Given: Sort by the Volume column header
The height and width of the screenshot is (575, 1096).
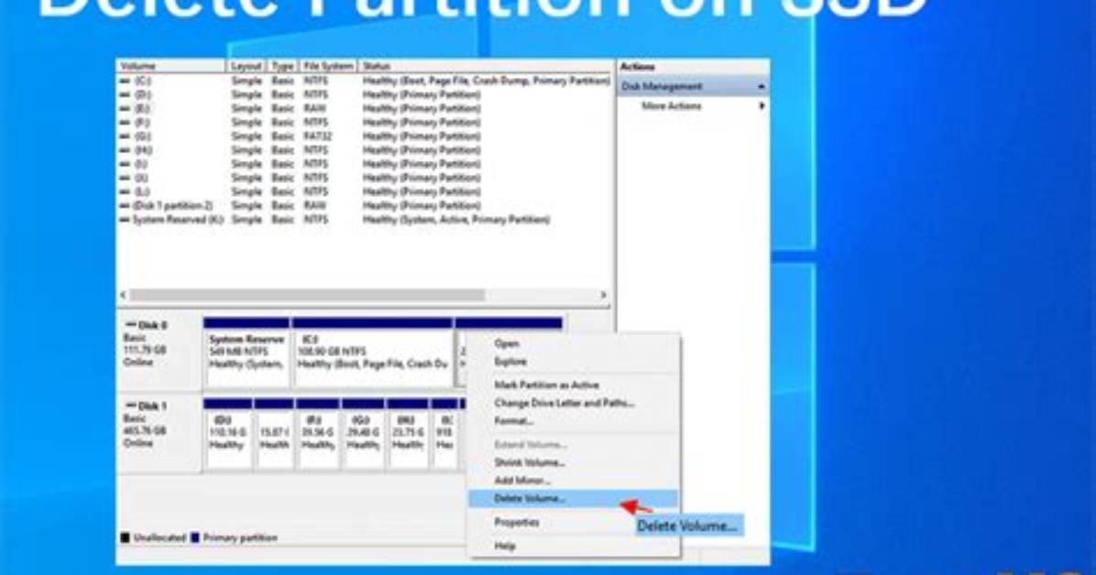Looking at the screenshot, I should (171, 66).
